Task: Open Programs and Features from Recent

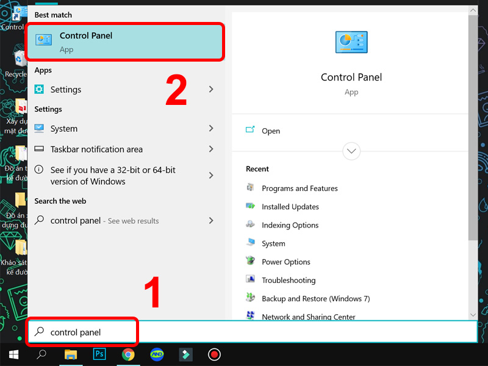Action: [x=299, y=188]
